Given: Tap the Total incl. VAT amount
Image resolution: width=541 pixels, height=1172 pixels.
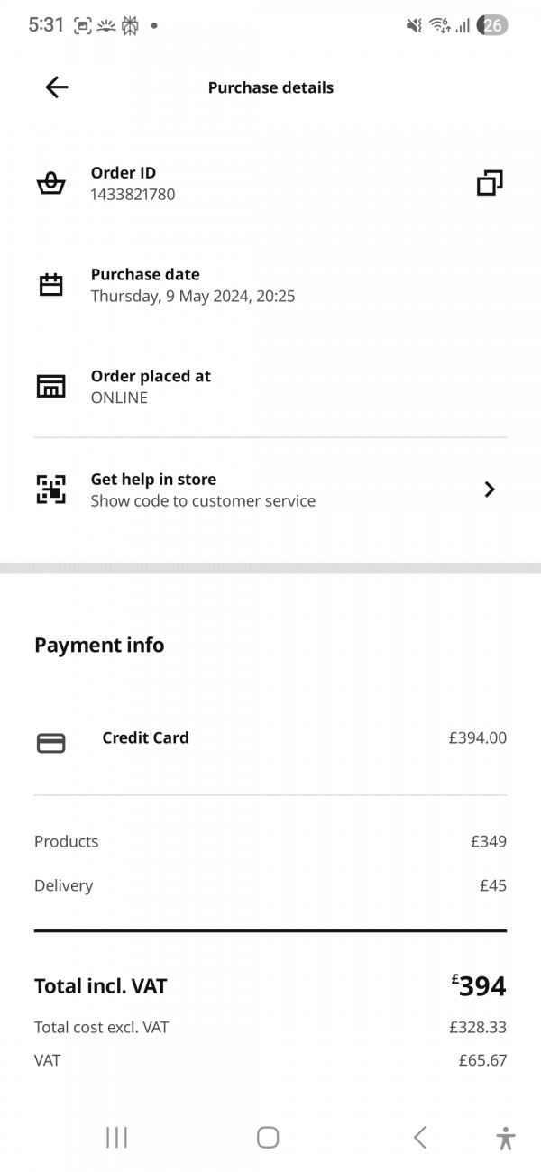Looking at the screenshot, I should tap(479, 986).
